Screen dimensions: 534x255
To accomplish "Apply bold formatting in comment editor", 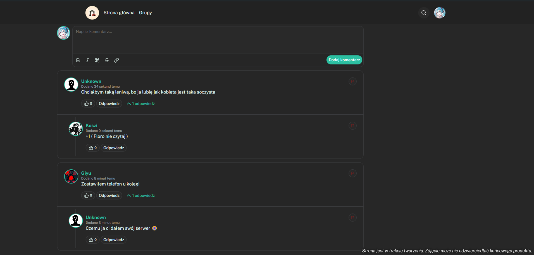I will 78,60.
